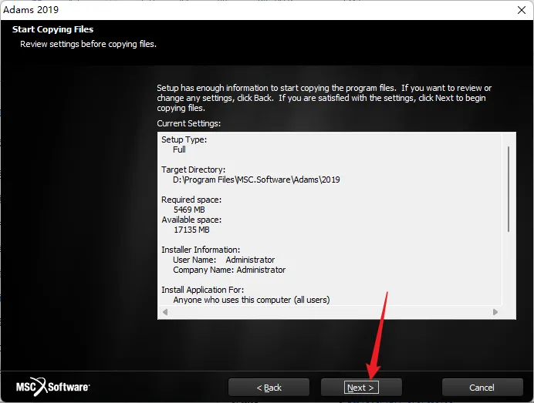
Task: Cancel the Adams 2019 installation
Action: point(482,388)
